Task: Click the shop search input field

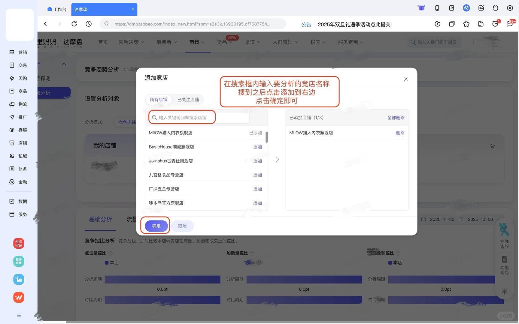Action: 199,118
